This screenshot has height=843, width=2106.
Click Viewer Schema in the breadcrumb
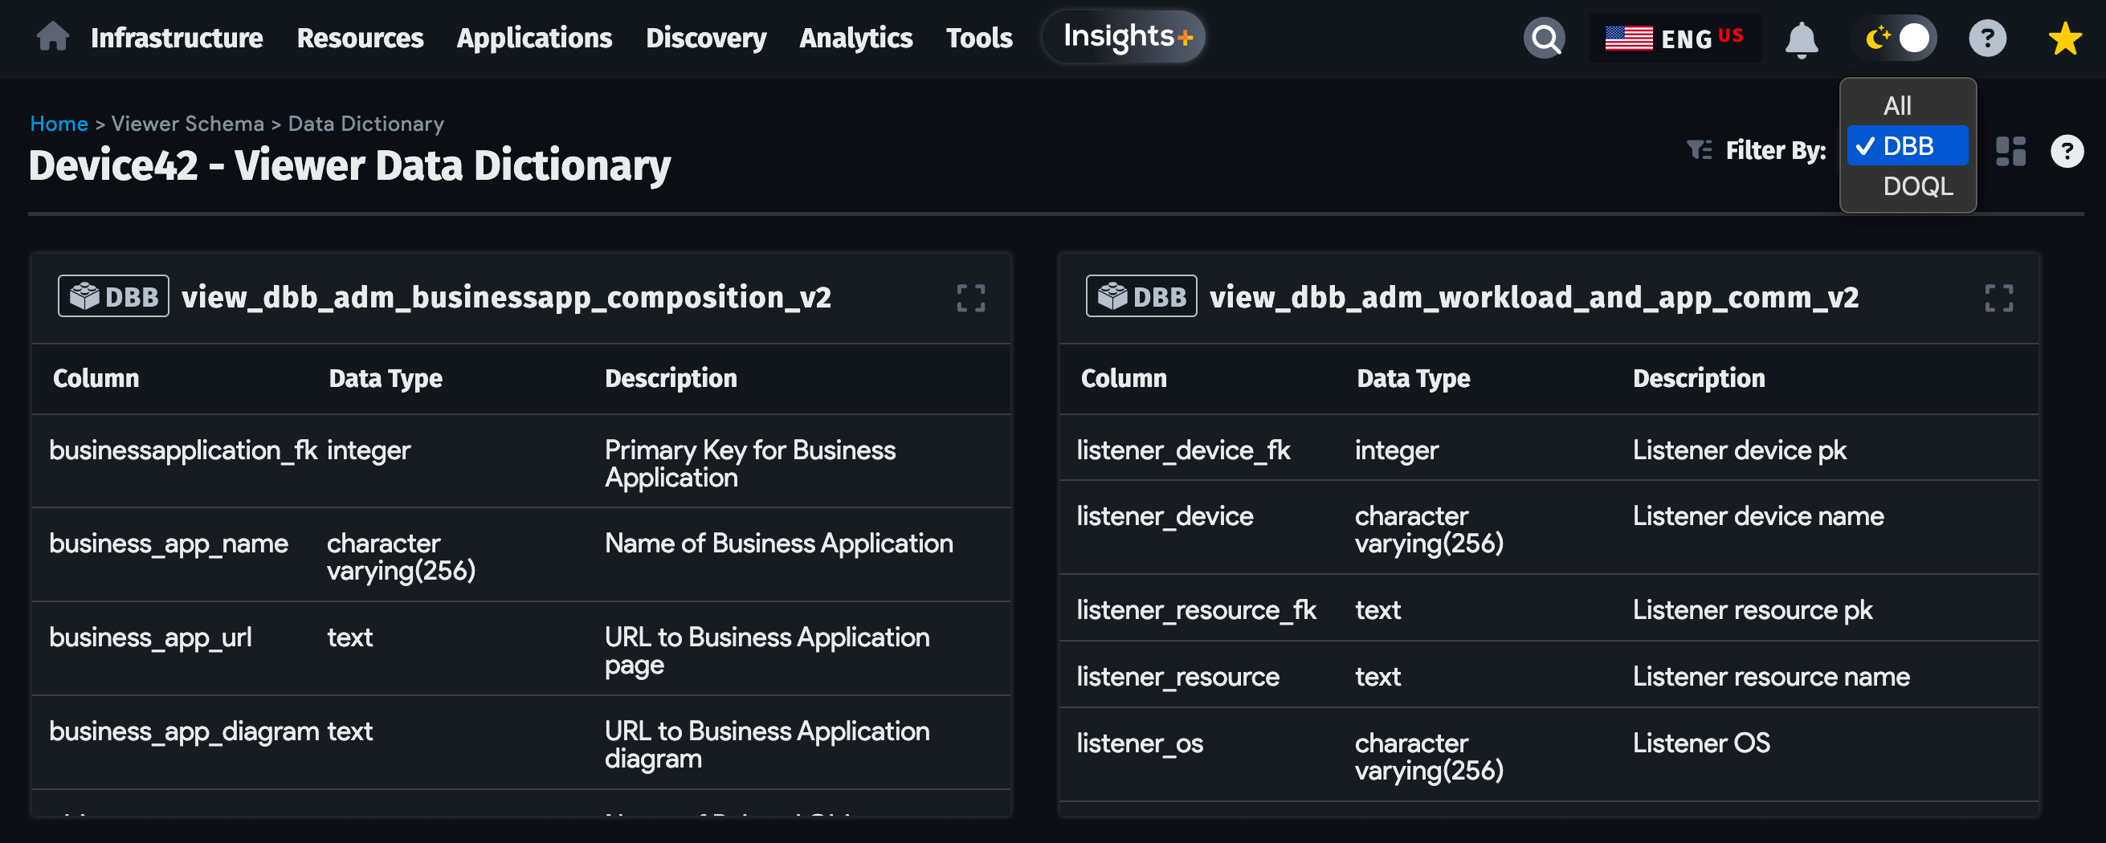[187, 124]
